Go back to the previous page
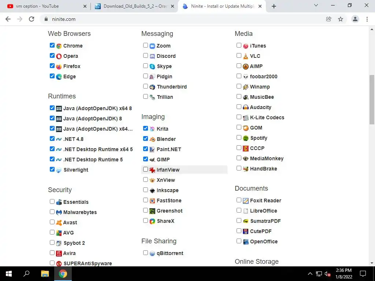The width and height of the screenshot is (375, 281). [8, 19]
